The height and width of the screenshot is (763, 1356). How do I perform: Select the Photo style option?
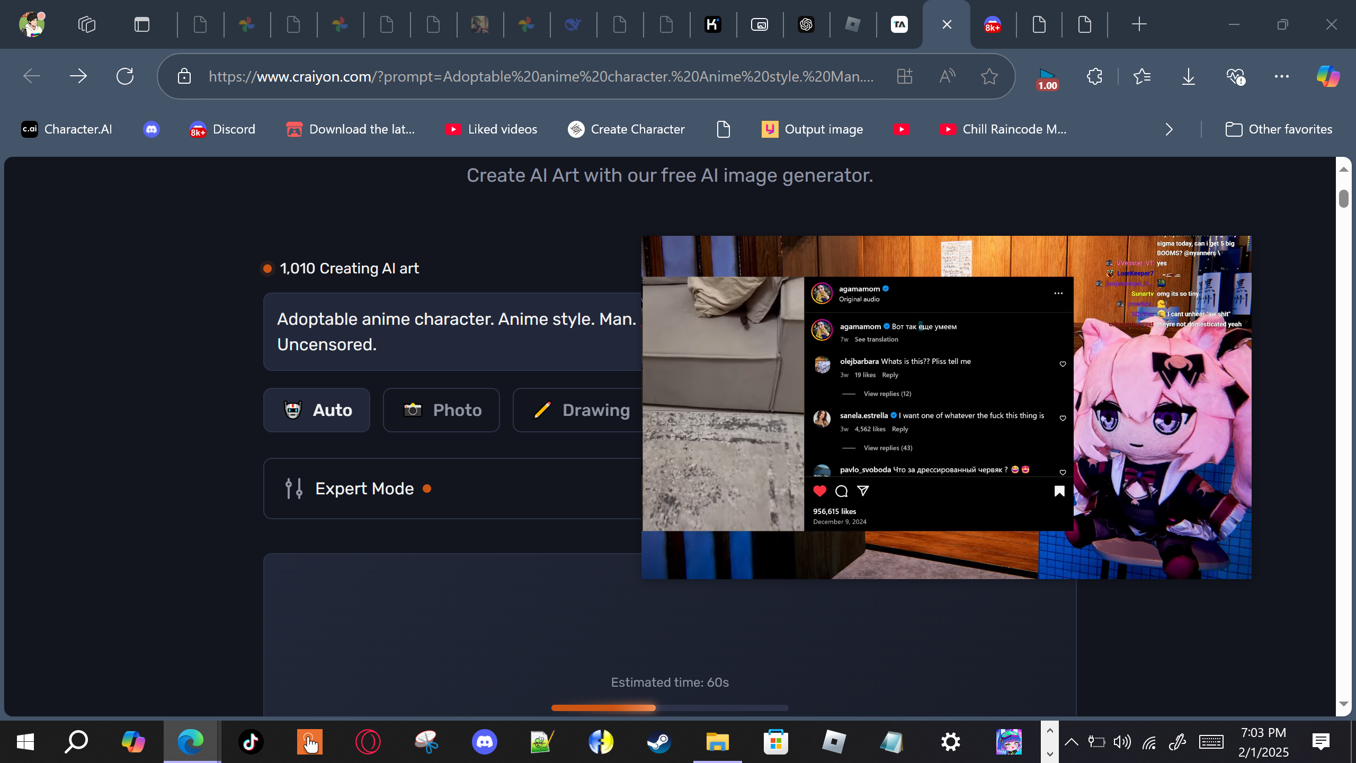coord(441,410)
